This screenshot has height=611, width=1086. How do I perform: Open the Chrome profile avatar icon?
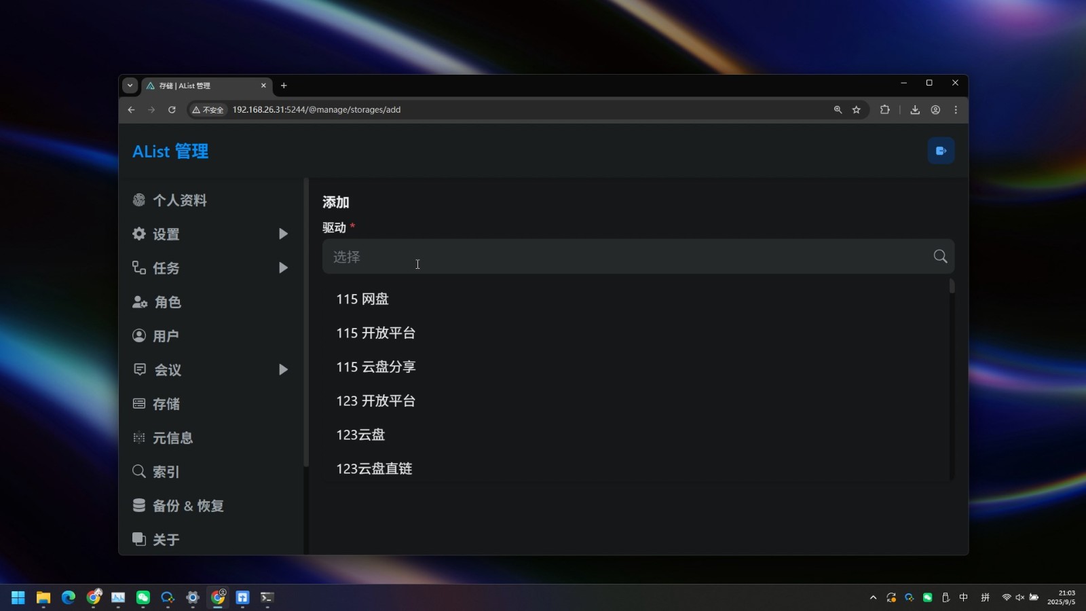coord(935,110)
